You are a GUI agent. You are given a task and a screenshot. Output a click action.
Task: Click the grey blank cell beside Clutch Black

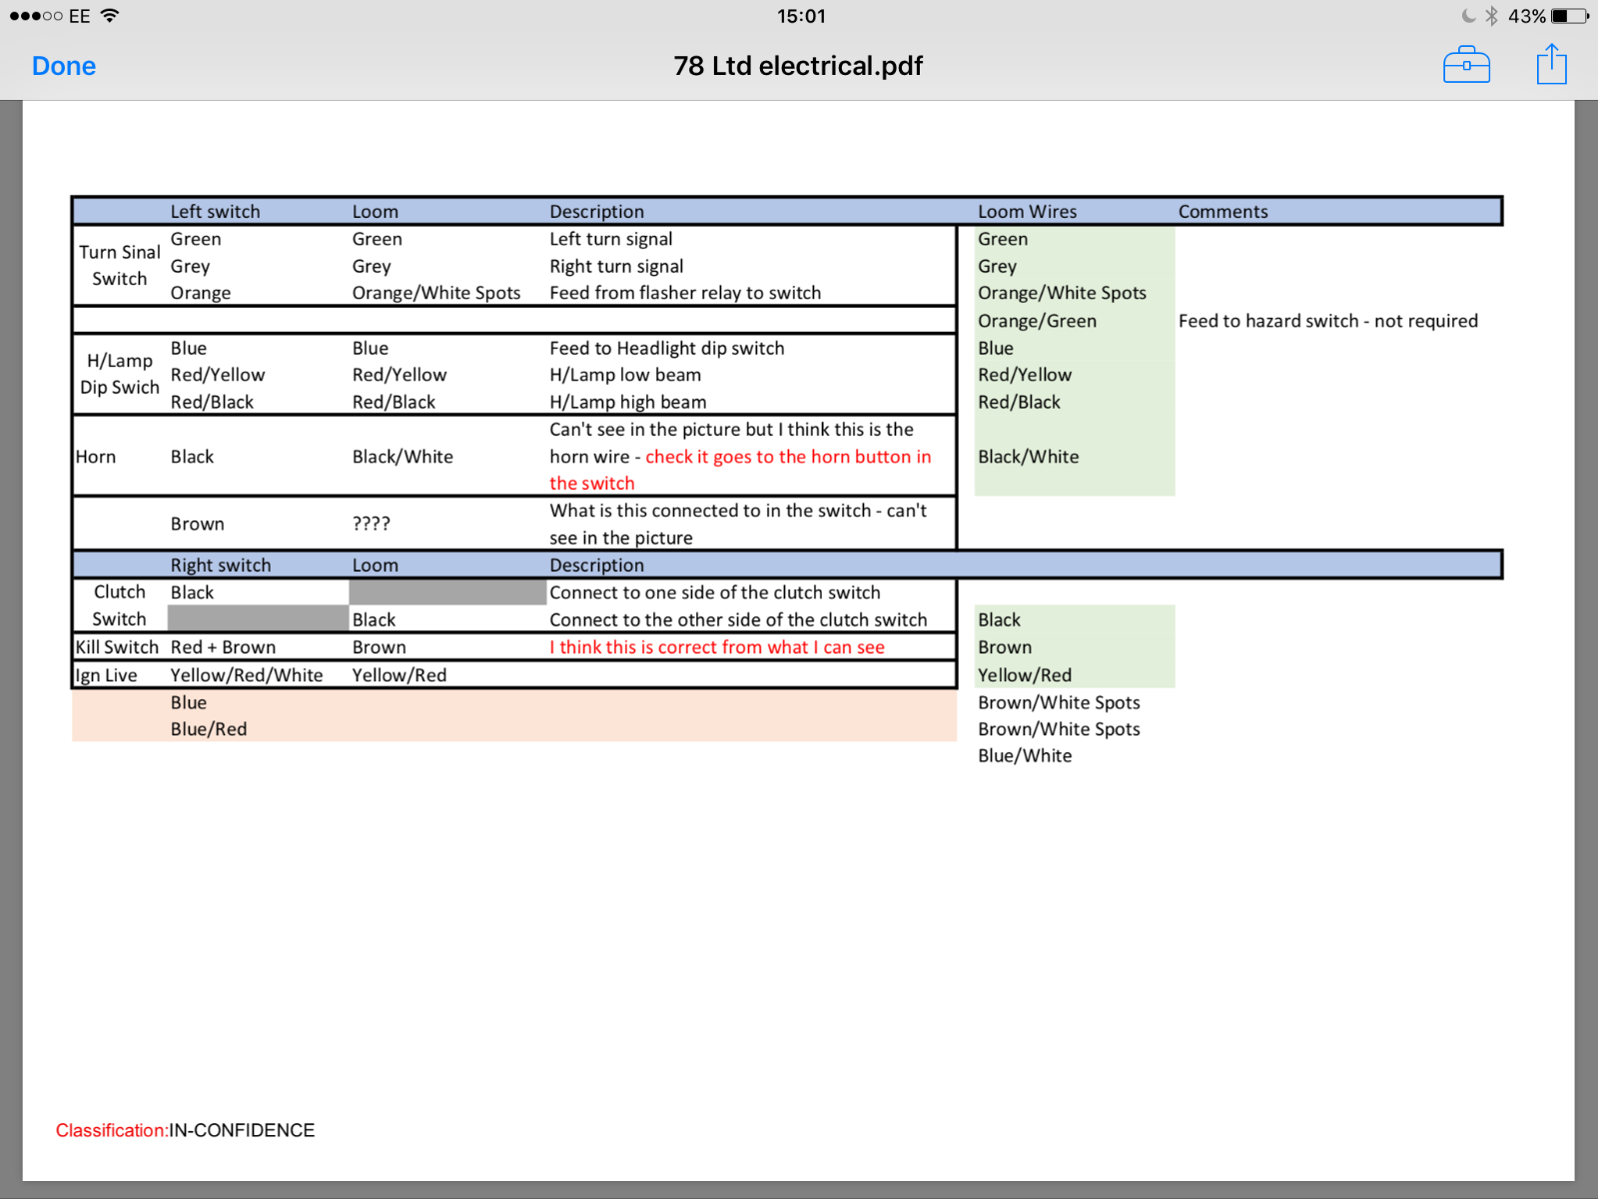(x=446, y=593)
